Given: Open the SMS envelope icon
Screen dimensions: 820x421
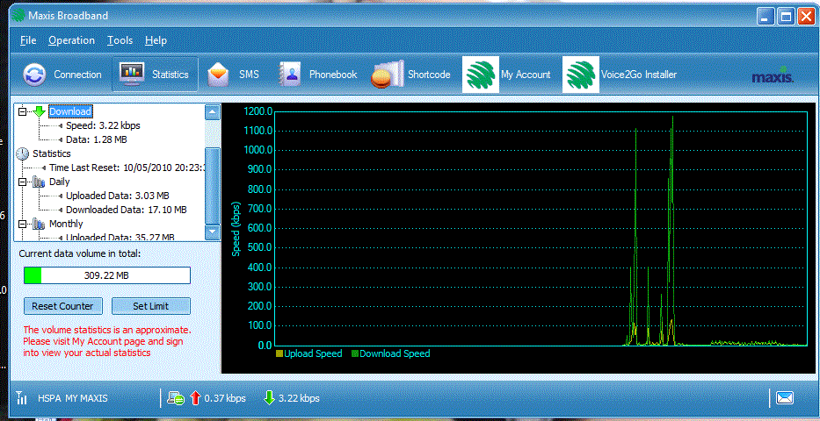Looking at the screenshot, I should (218, 75).
